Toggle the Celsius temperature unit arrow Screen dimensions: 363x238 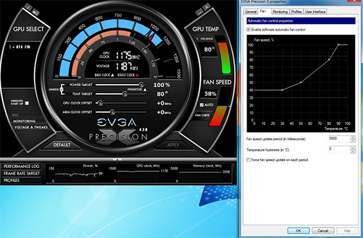coord(197,39)
